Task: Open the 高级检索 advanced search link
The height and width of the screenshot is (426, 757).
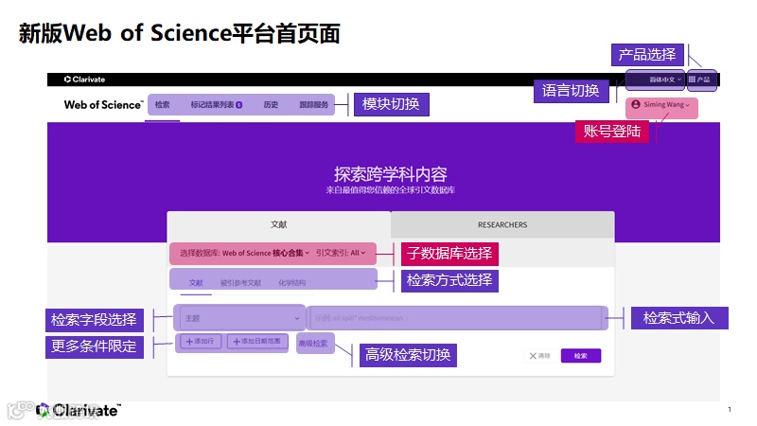Action: [313, 344]
